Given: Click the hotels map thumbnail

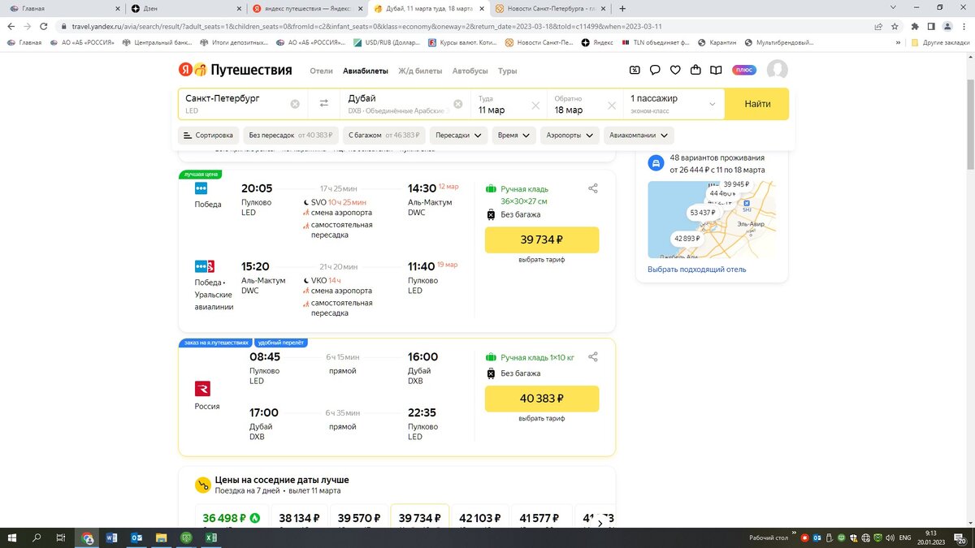Looking at the screenshot, I should coord(711,219).
